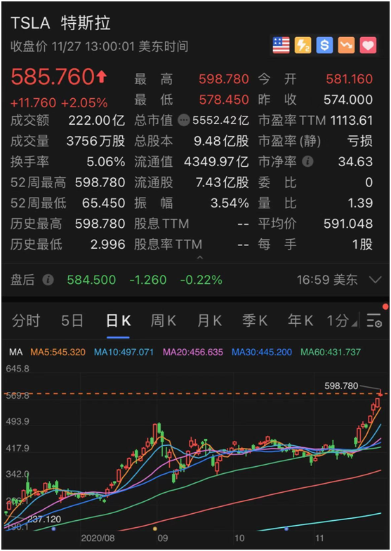391x551 pixels.
Task: Tap the 换手率 value 5.06%
Action: 106,162
